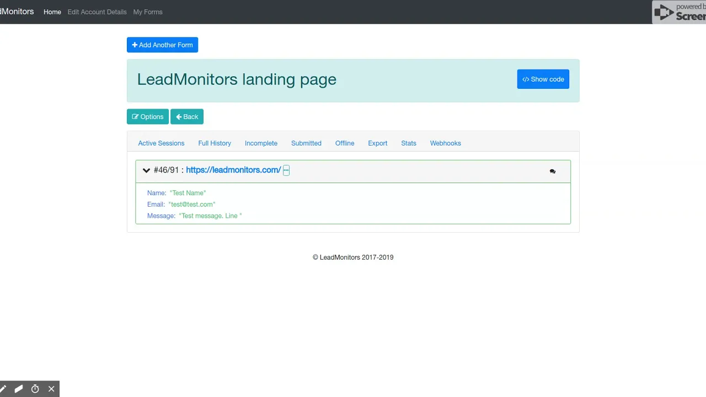Click the LeadMonitors brand logo in navbar
The image size is (706, 397).
(x=17, y=12)
